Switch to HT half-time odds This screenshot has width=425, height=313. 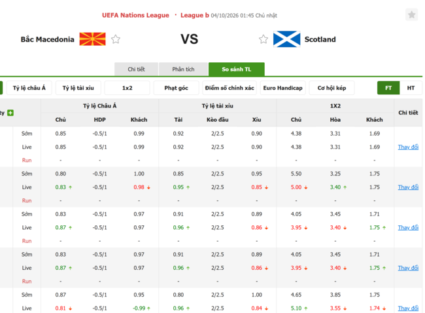411,88
